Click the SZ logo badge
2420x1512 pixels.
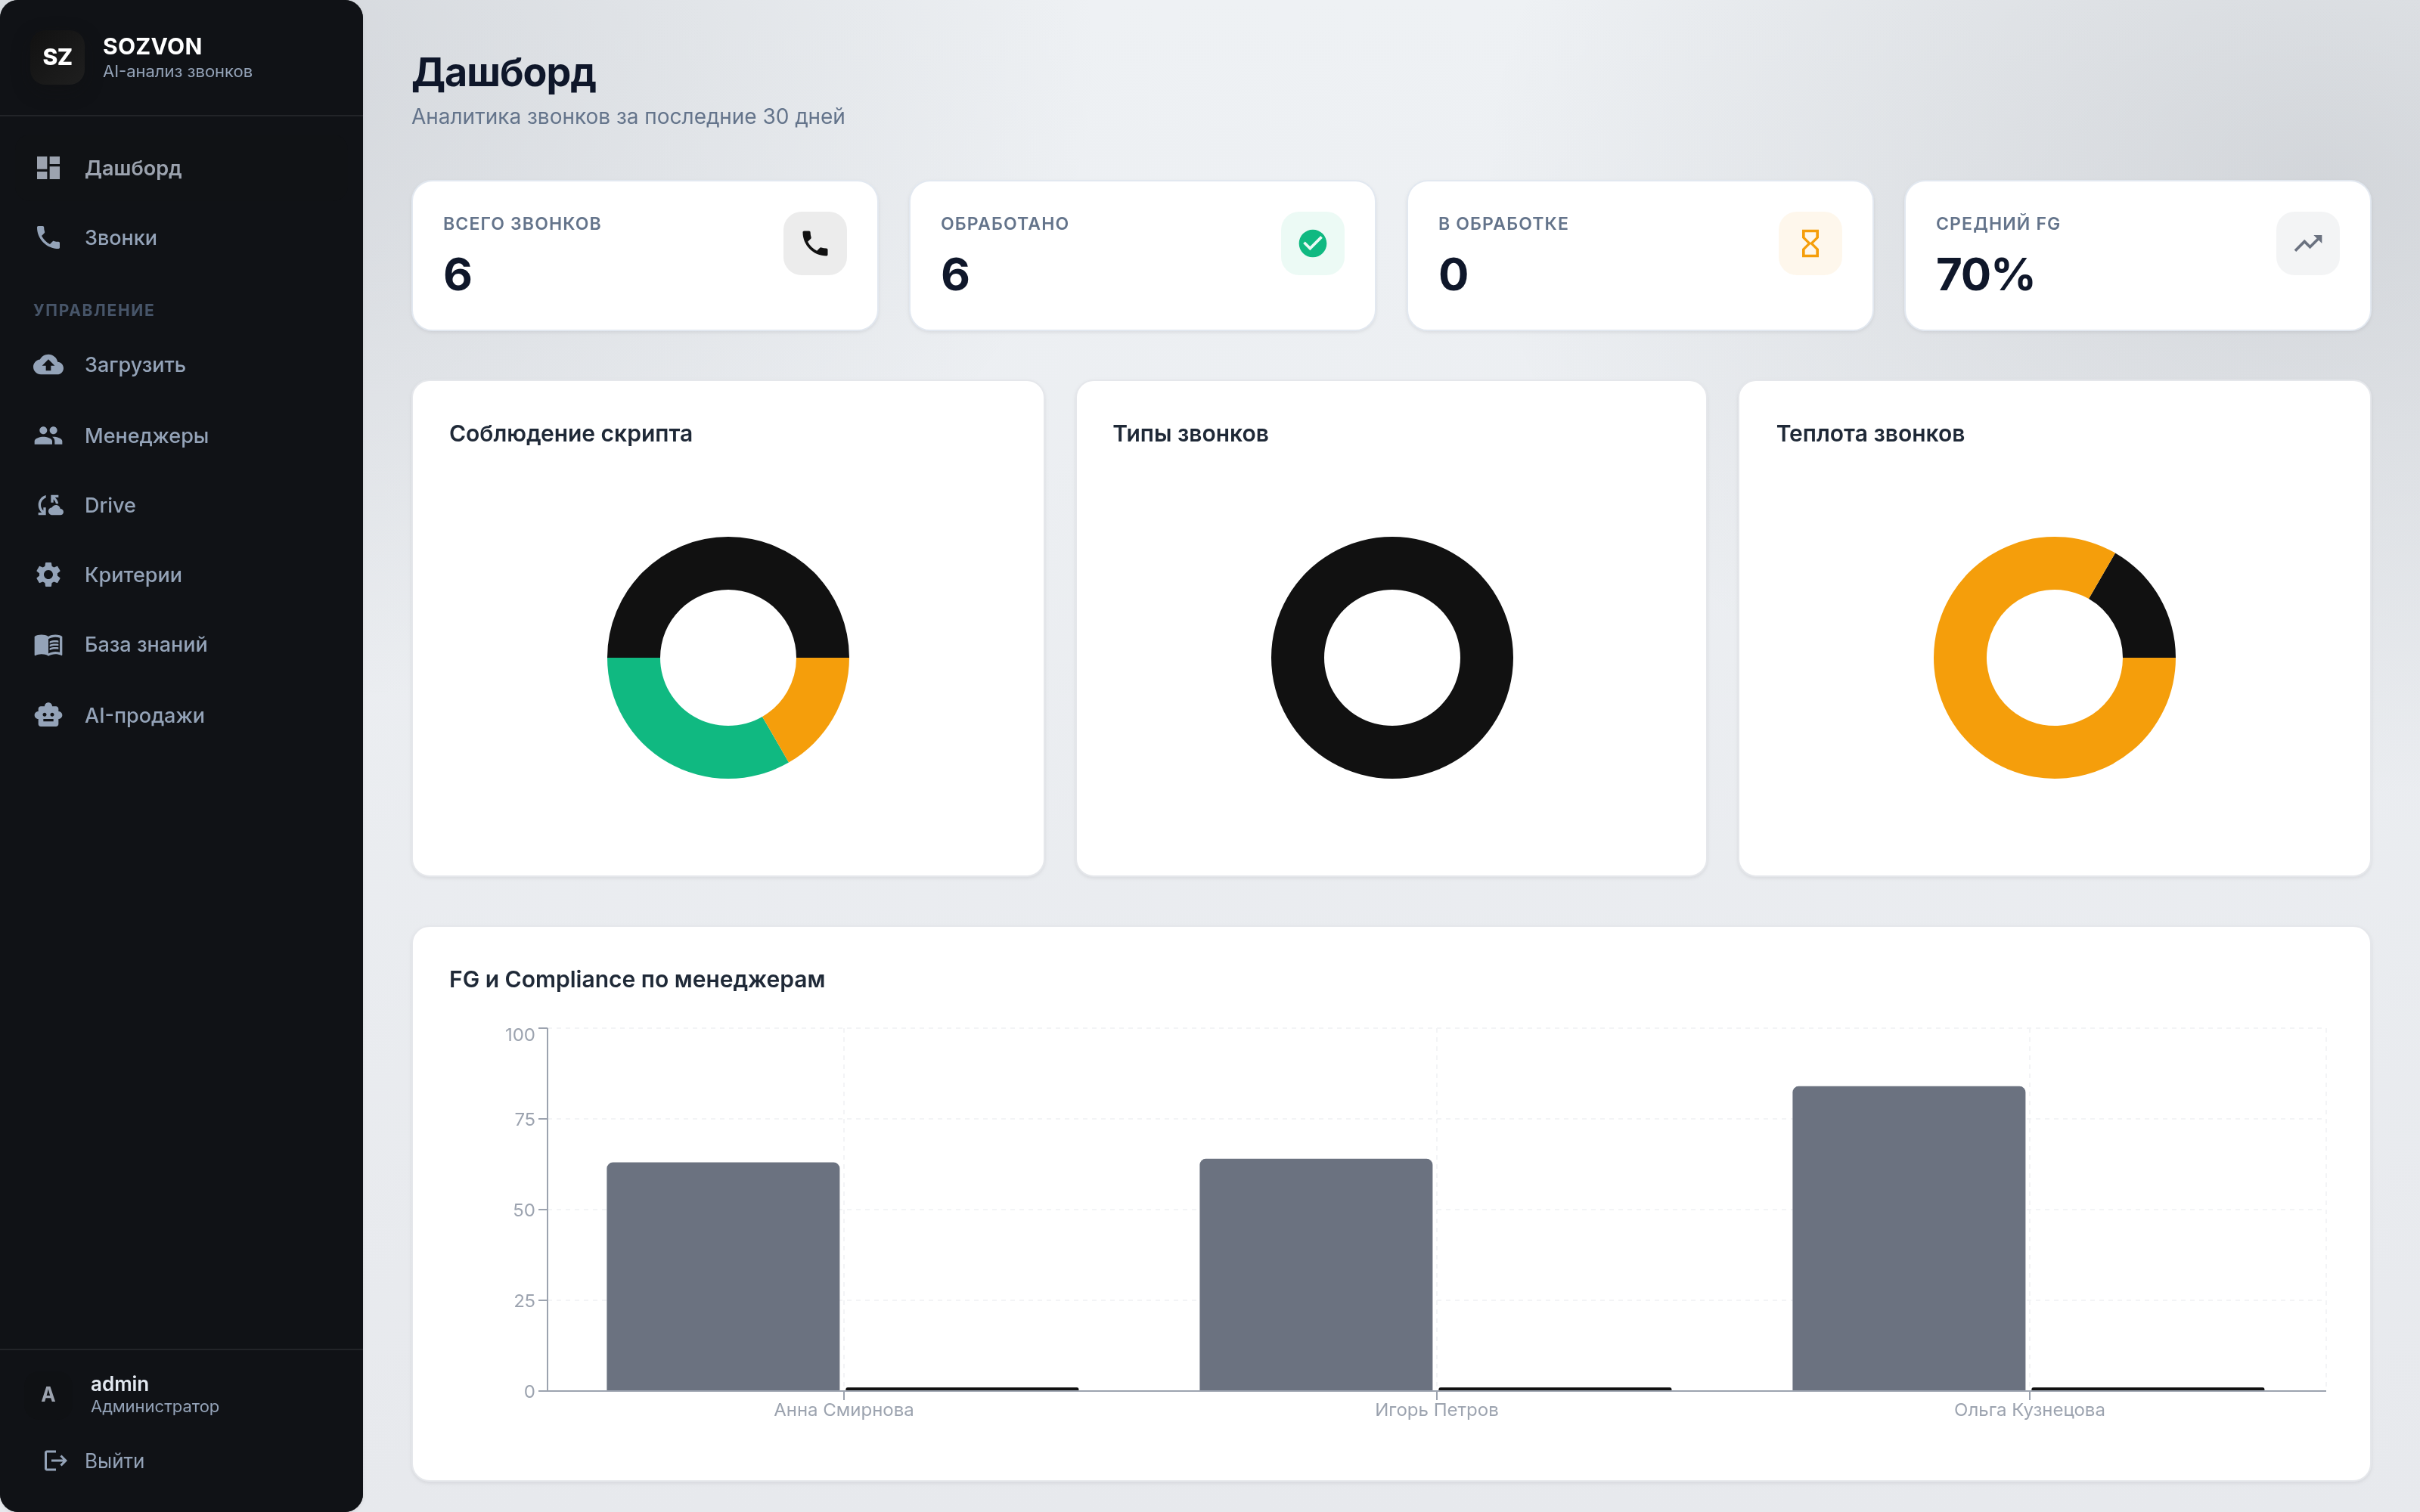click(57, 57)
